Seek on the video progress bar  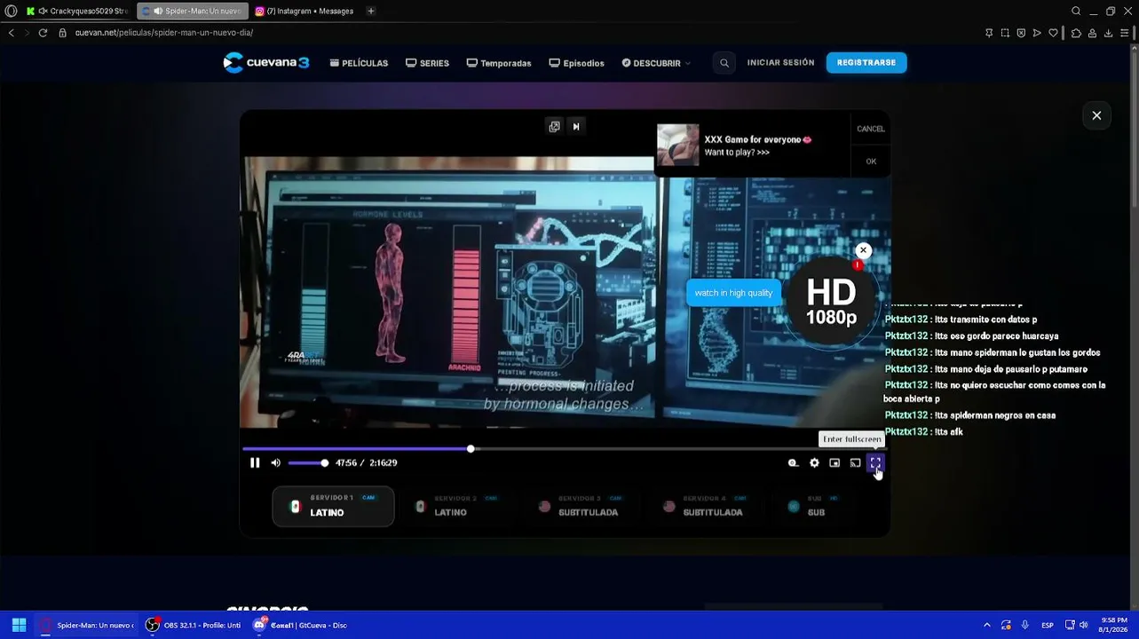564,449
